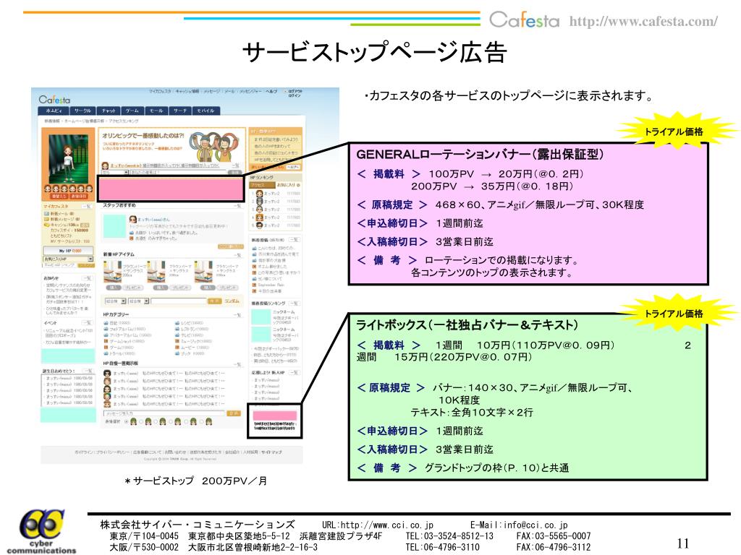The width and height of the screenshot is (741, 555).
Task: Click the avatar character image on the stage
Action: pos(68,159)
